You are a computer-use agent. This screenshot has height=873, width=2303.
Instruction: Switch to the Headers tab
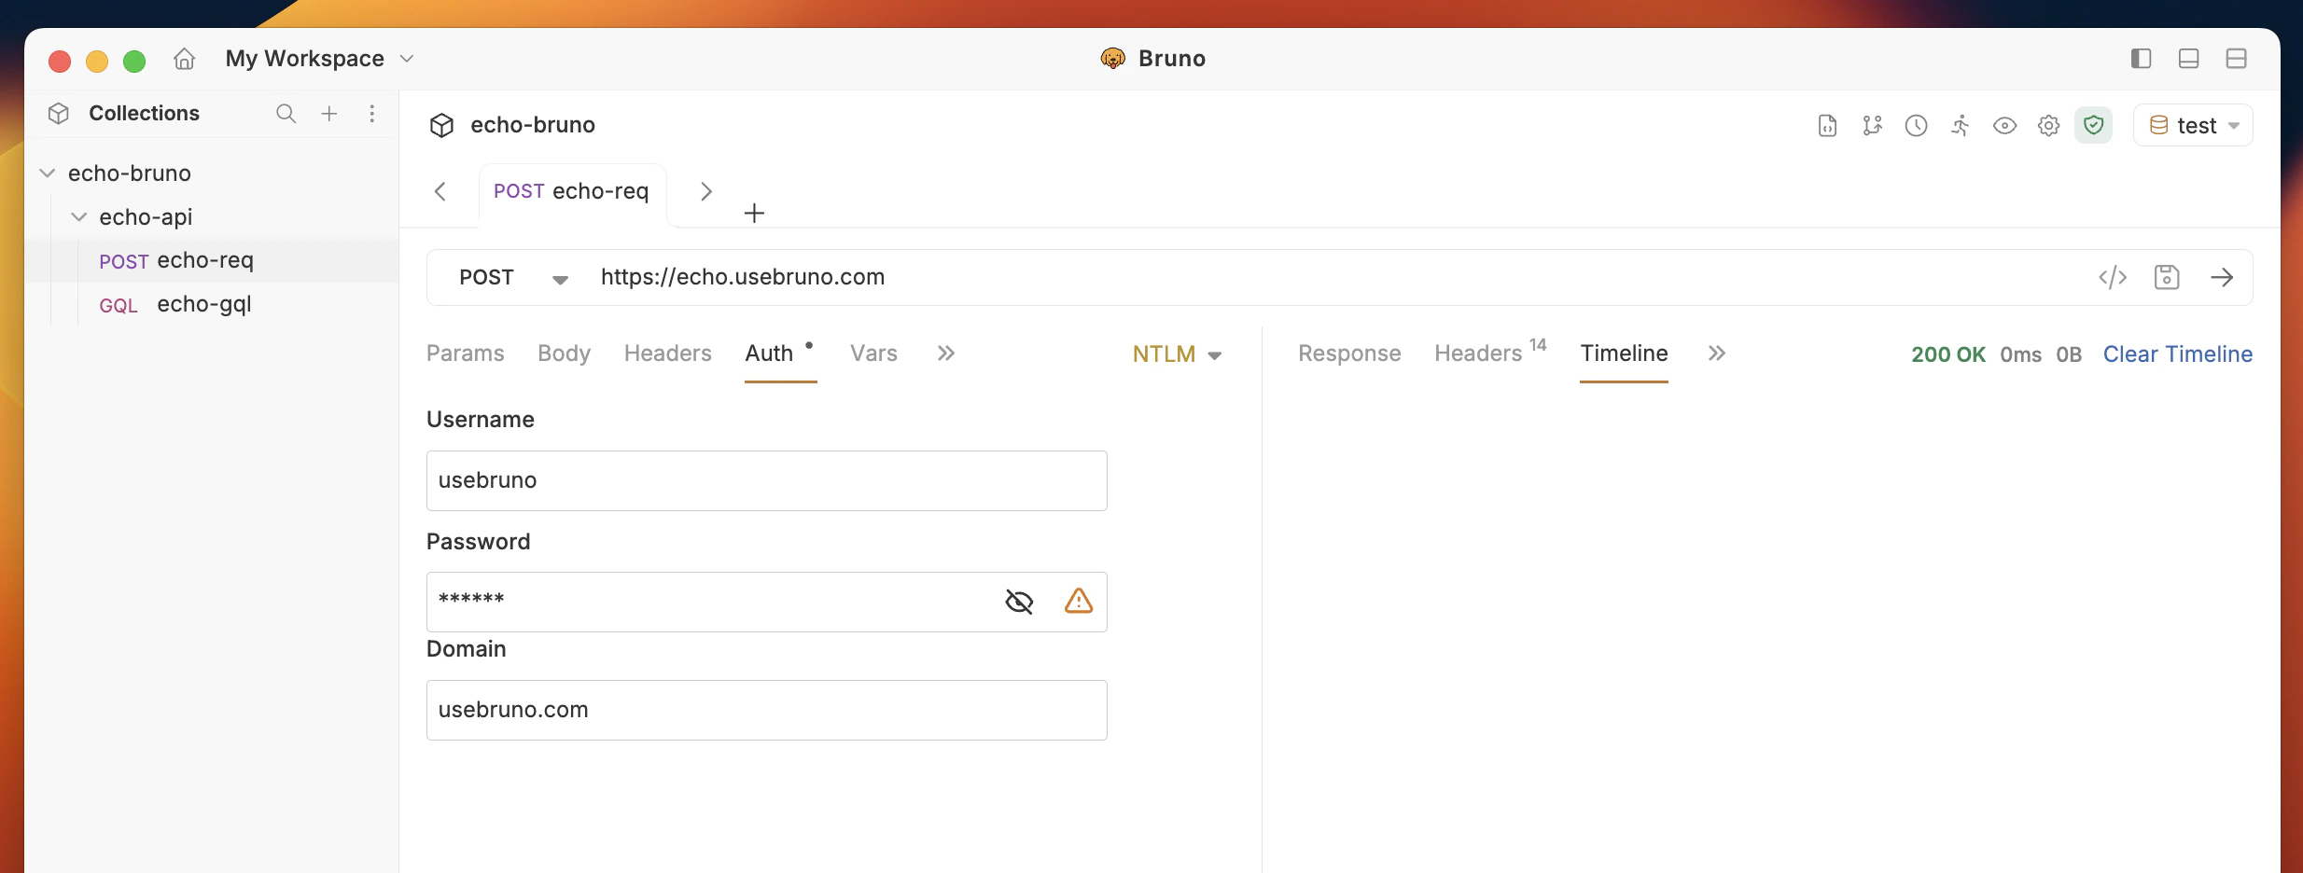click(667, 353)
